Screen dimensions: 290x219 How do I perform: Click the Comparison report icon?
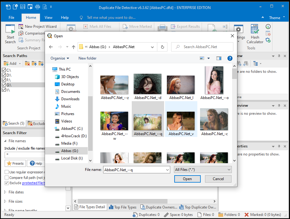click(x=21, y=33)
